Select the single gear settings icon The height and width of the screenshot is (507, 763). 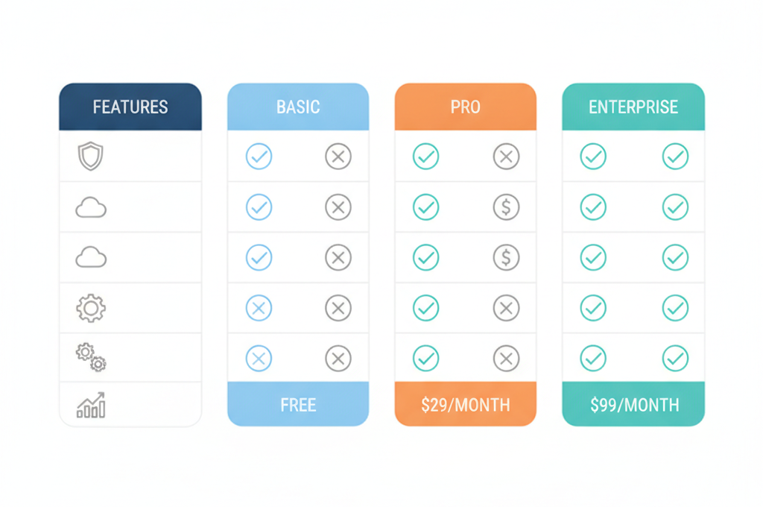pyautogui.click(x=91, y=308)
